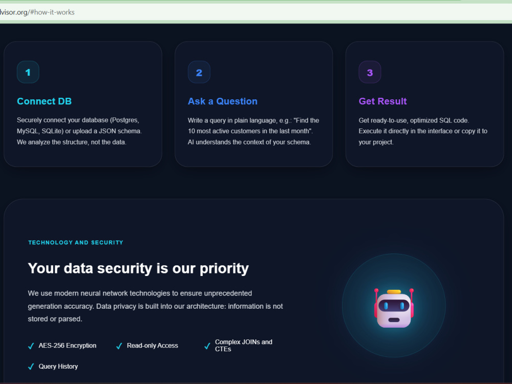Screen dimensions: 512x384
Task: Click the Complex JOINs and CTEs text
Action: point(244,346)
